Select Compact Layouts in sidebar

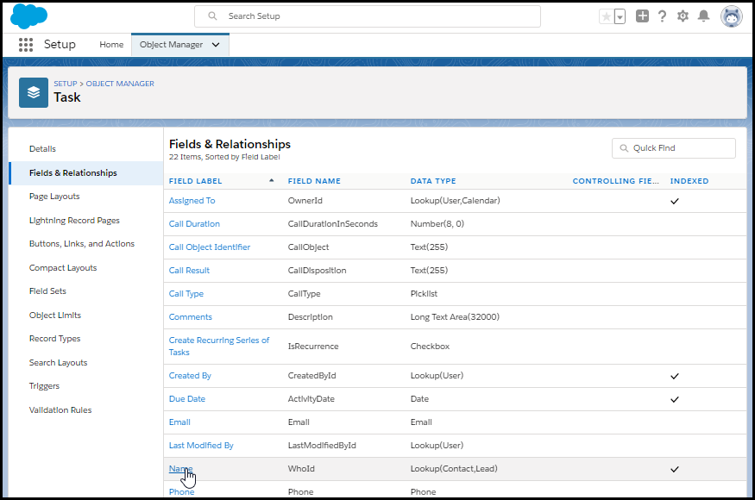tap(63, 267)
